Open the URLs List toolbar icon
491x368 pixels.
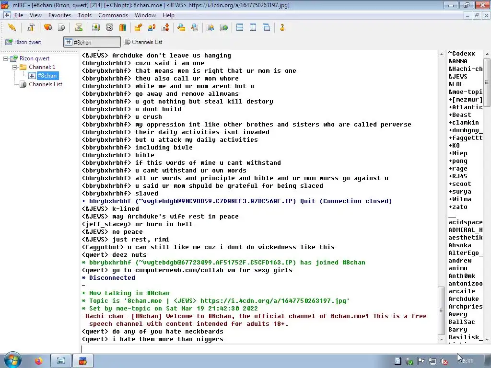pyautogui.click(x=224, y=27)
